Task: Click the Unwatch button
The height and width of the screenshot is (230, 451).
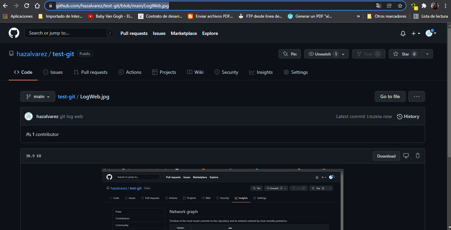Action: [x=323, y=54]
